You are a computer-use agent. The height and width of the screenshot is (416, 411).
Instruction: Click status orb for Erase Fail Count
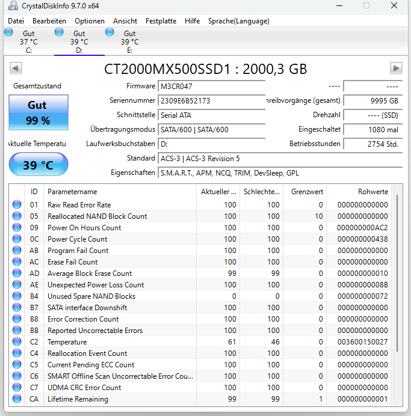17,262
